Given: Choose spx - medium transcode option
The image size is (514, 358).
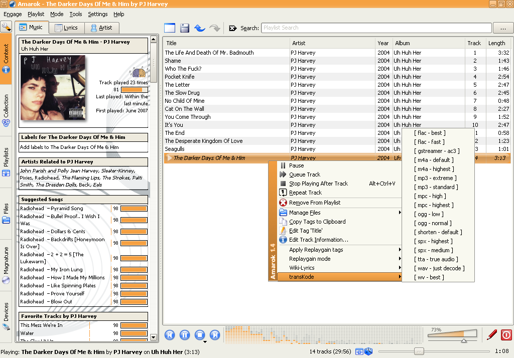Looking at the screenshot, I should coord(438,250).
